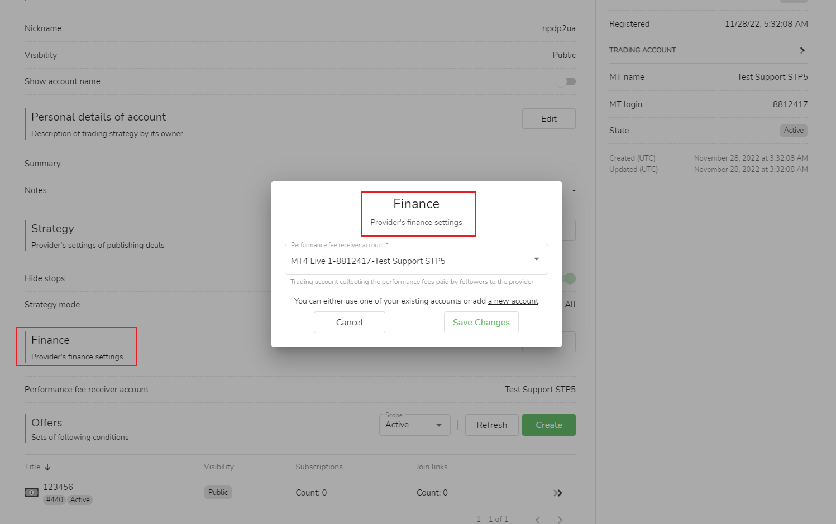Click the Subscriptions column header

319,467
